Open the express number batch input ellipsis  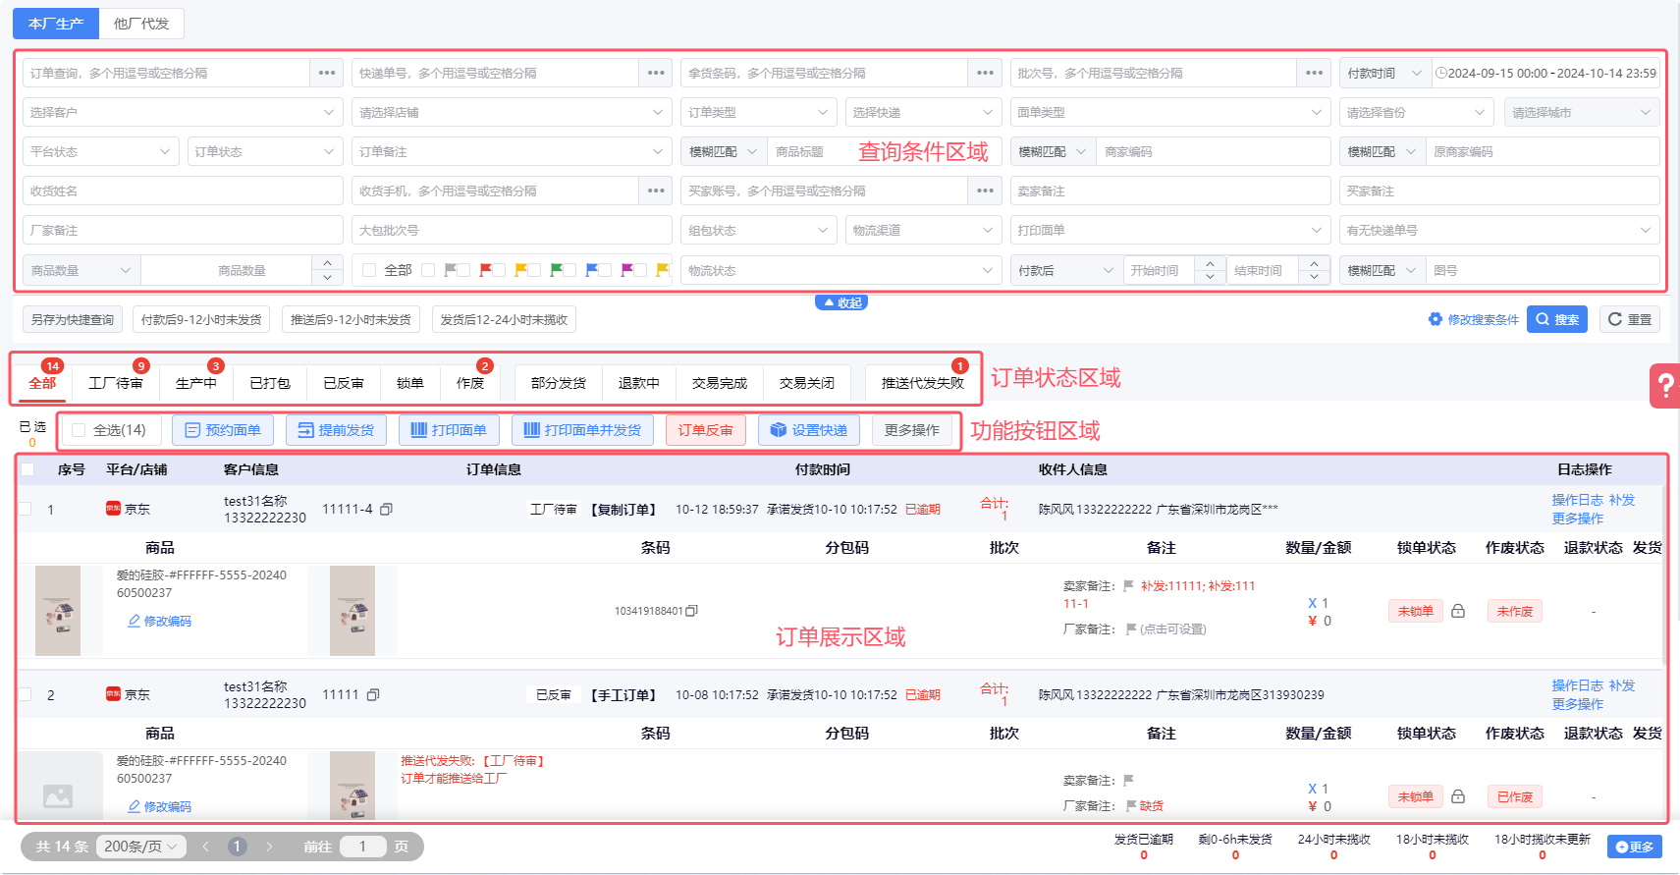(656, 73)
